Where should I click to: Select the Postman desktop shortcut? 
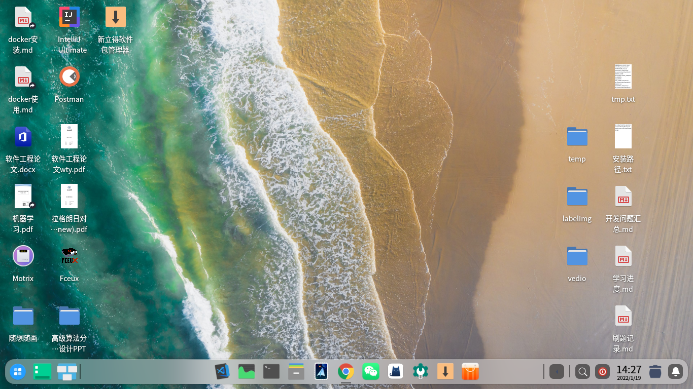[70, 77]
